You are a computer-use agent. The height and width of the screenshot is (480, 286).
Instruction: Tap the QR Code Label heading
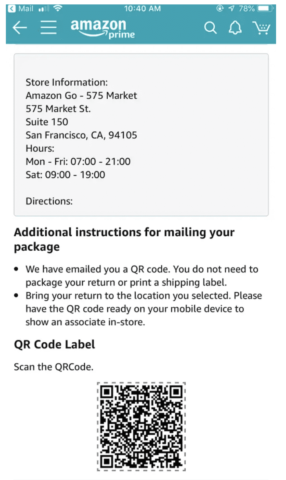click(x=54, y=344)
